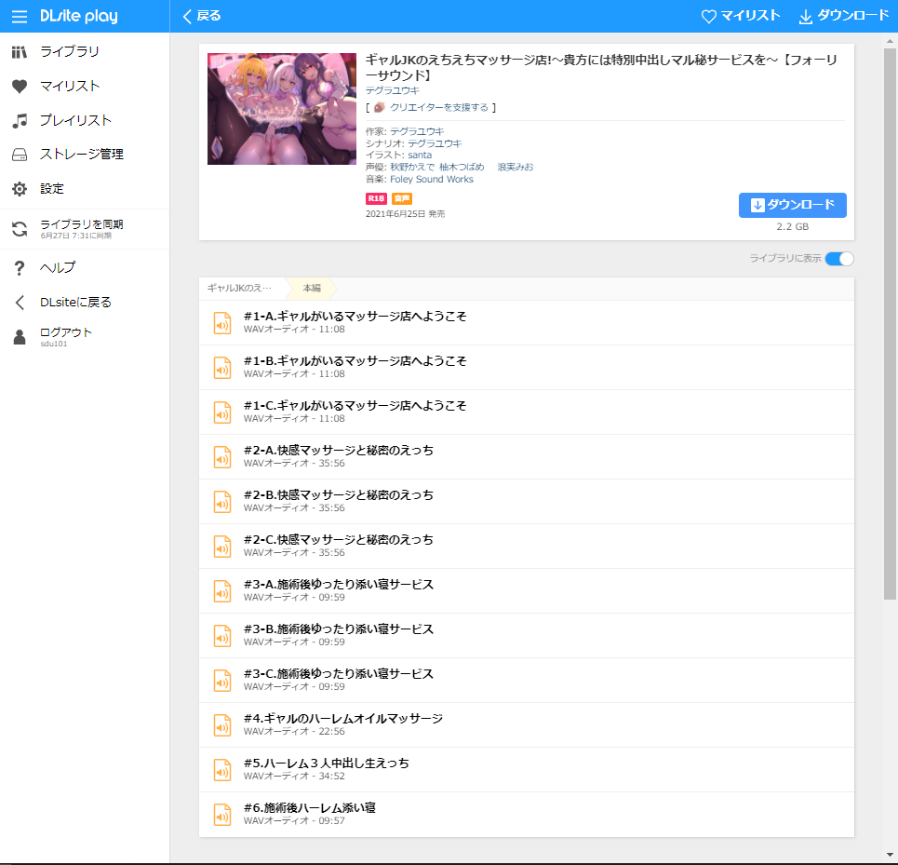Open voice actor 秋野かえで link
The width and height of the screenshot is (898, 865).
(412, 168)
